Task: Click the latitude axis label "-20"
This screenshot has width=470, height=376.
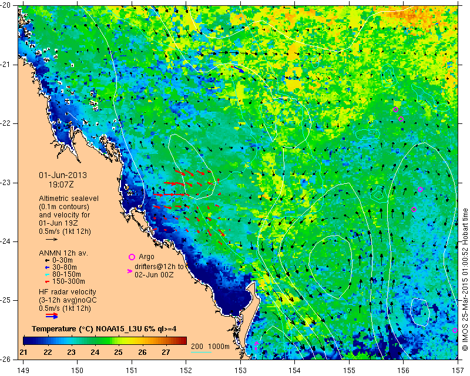Action: [6, 6]
